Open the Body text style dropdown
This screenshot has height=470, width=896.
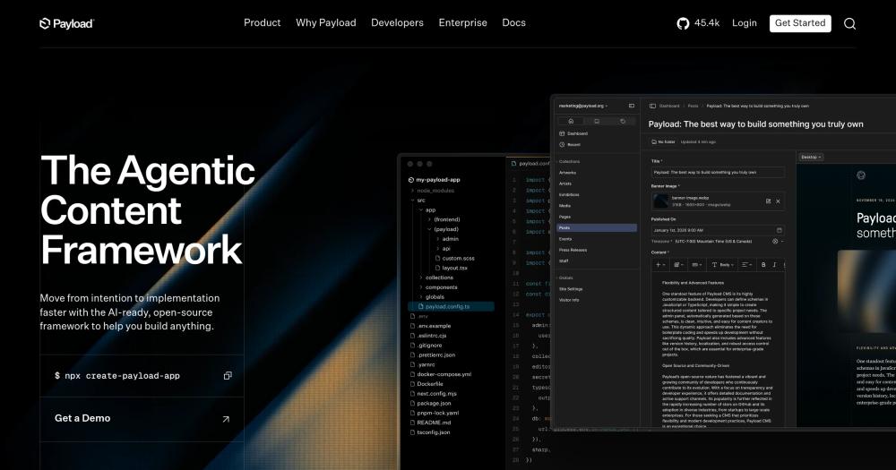click(723, 264)
